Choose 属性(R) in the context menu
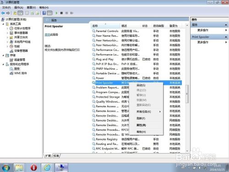Screen dimensions: 229x172 (146, 125)
